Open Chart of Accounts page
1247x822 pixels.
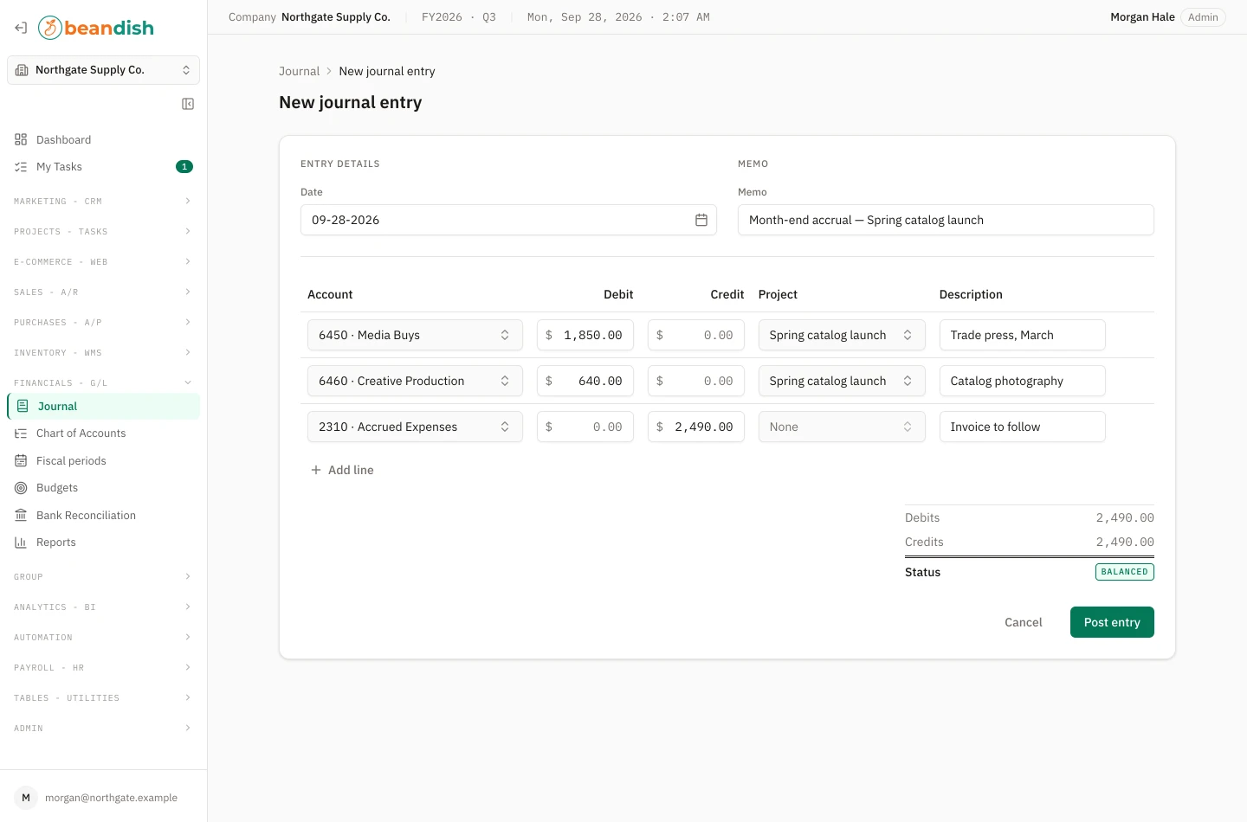[x=103, y=433]
